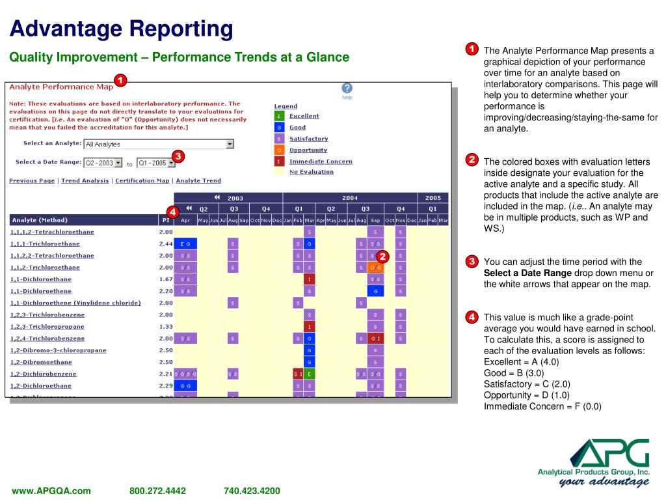Viewport: 666px width, 500px height.
Task: Click the orange Opportunity legend swatch
Action: pos(279,150)
